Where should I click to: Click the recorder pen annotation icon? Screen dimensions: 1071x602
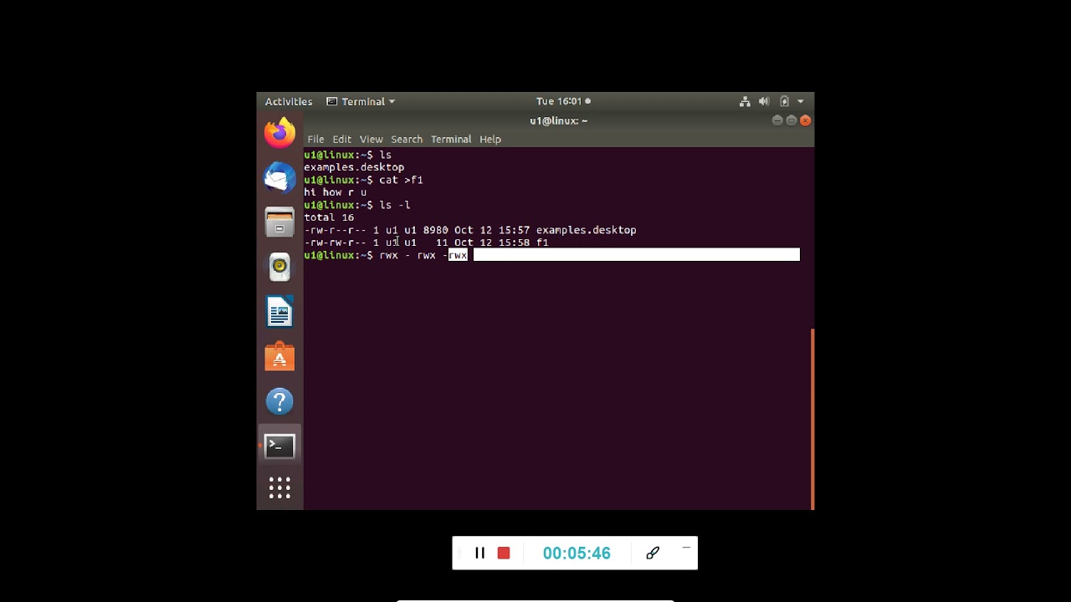click(x=653, y=553)
